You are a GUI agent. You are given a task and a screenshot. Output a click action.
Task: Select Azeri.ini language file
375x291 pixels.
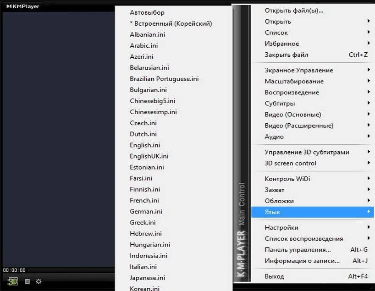174,57
